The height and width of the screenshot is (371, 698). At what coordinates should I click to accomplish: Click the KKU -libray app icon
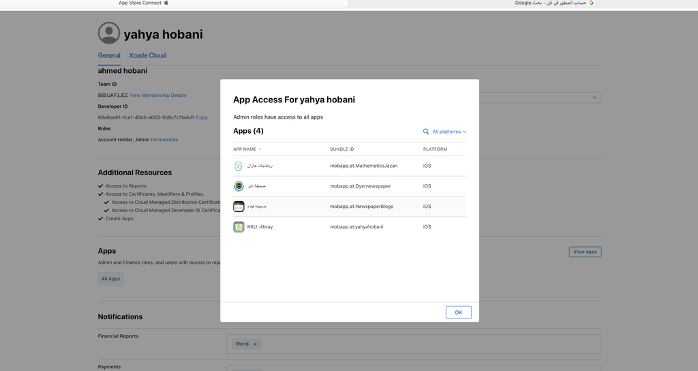(x=239, y=226)
